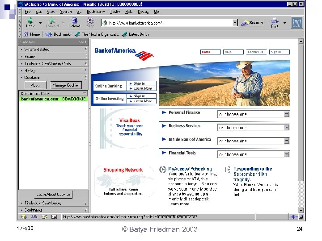Expand the Bookmarks sidebar panel

click(x=53, y=210)
